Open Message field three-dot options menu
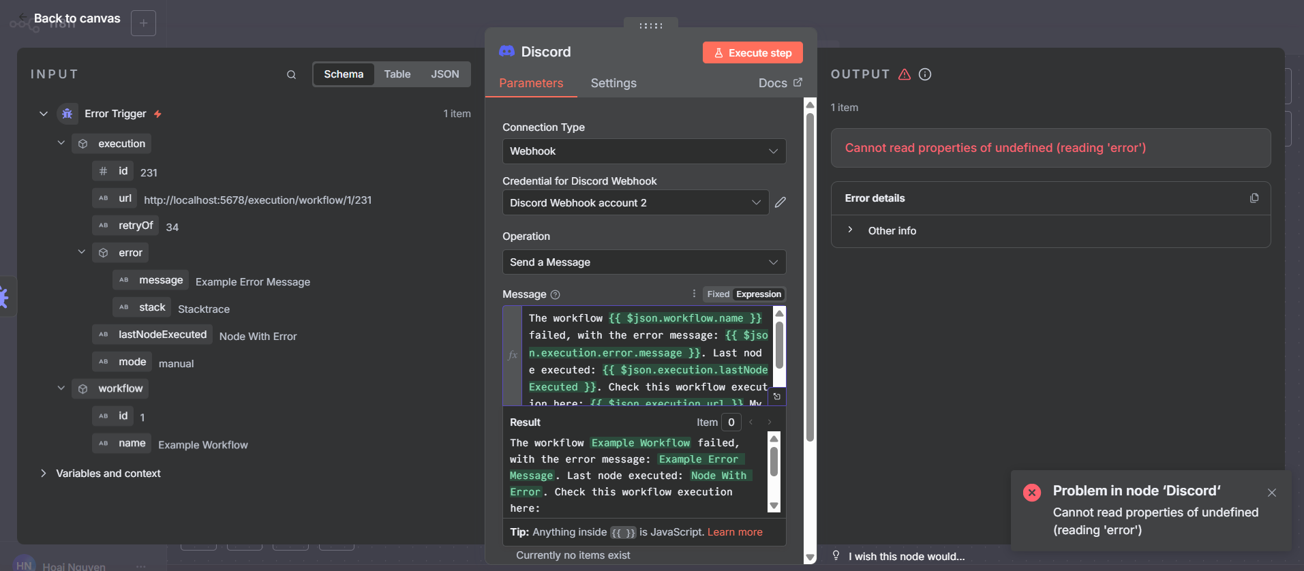This screenshot has width=1304, height=571. 694,294
